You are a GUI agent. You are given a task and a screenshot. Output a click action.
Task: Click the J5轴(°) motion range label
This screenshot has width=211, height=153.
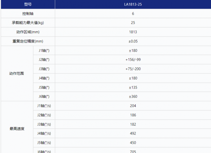(44, 87)
